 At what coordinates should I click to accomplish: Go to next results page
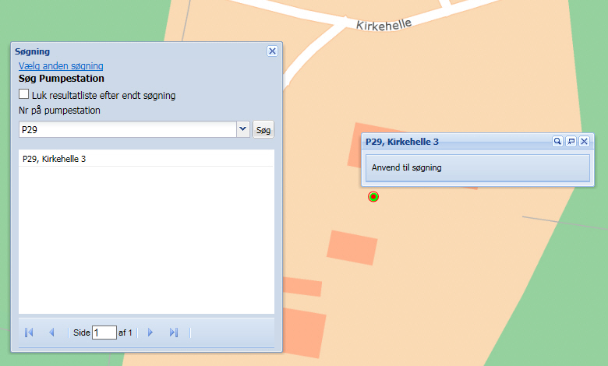pyautogui.click(x=150, y=333)
